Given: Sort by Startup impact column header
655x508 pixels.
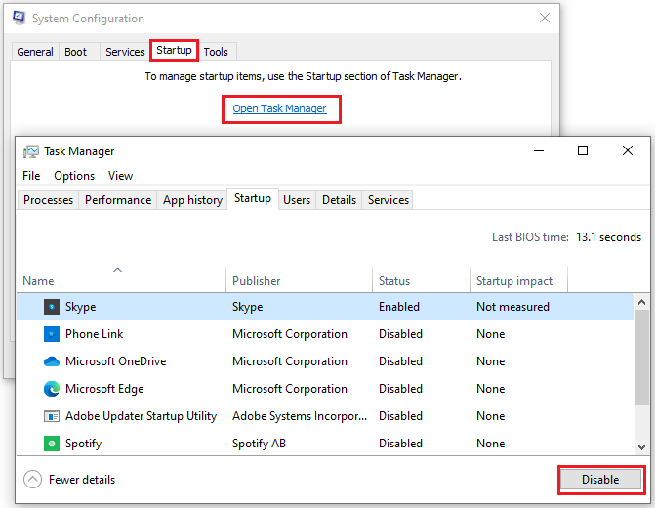Looking at the screenshot, I should pyautogui.click(x=512, y=281).
